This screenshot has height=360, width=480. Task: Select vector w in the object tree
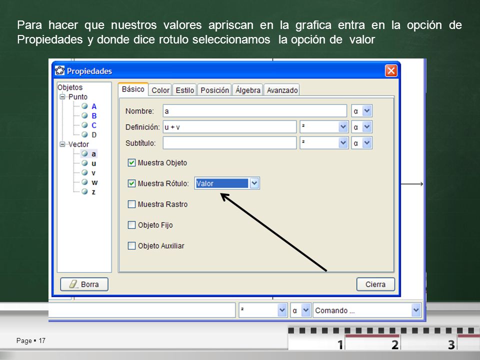click(x=94, y=182)
